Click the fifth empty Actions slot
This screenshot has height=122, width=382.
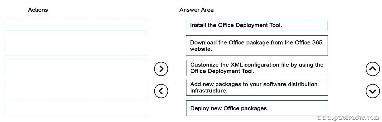(x=76, y=108)
